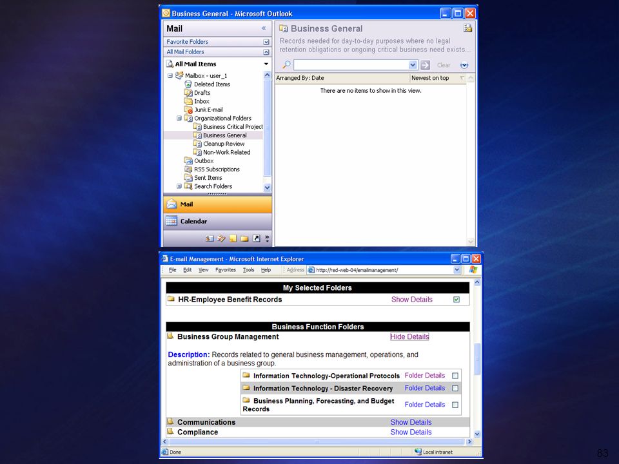Click the Inbox folder icon

click(x=188, y=101)
